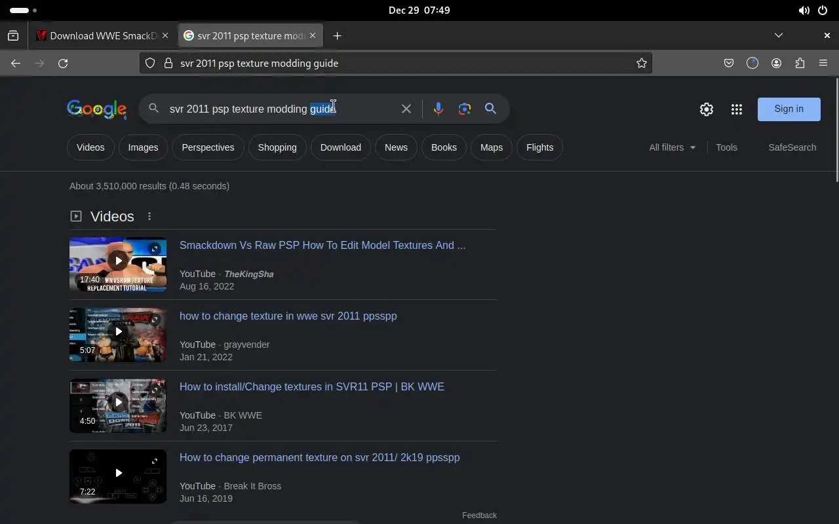This screenshot has width=839, height=524.
Task: Select the Download filter chip
Action: tap(341, 147)
